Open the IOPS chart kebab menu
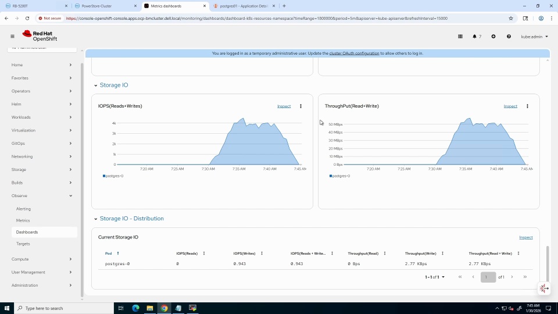 301,106
